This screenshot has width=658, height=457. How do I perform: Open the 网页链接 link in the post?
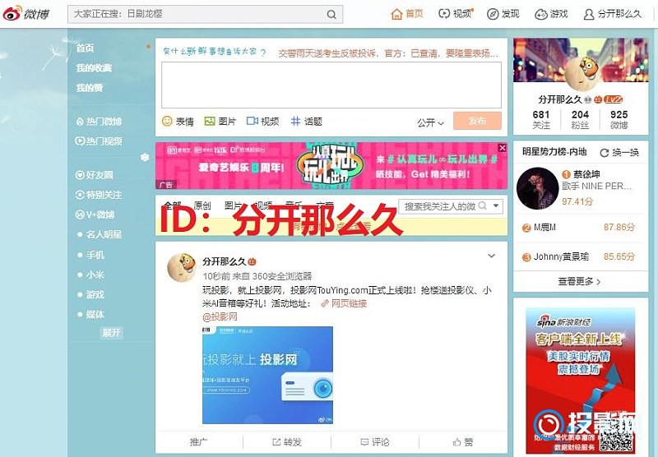coord(344,303)
